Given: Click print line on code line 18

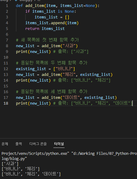Looking at the screenshot, I should pyautogui.click(x=74, y=103).
